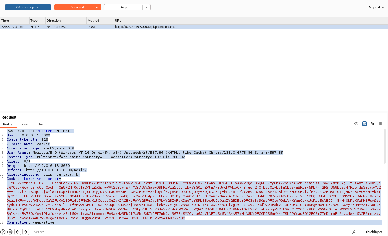This screenshot has height=236, width=388.
Task: Click the request editor vertical scrollbar
Action: click(385, 156)
